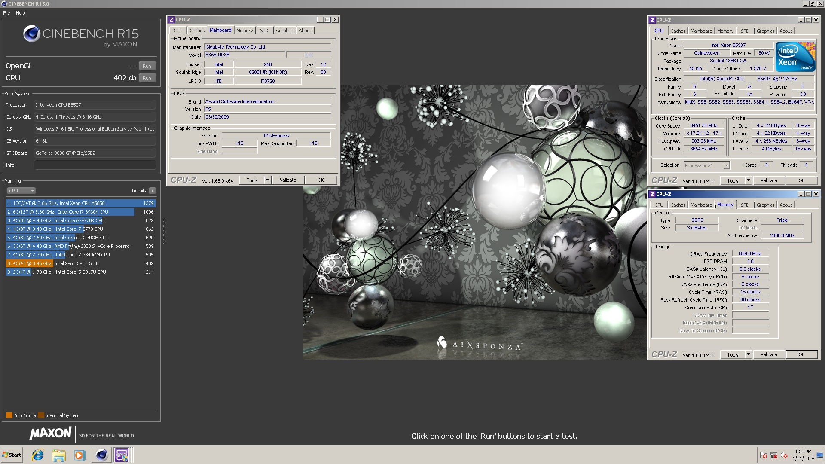
Task: Select ranking row Intel Core i7-3840QM
Action: (x=81, y=255)
